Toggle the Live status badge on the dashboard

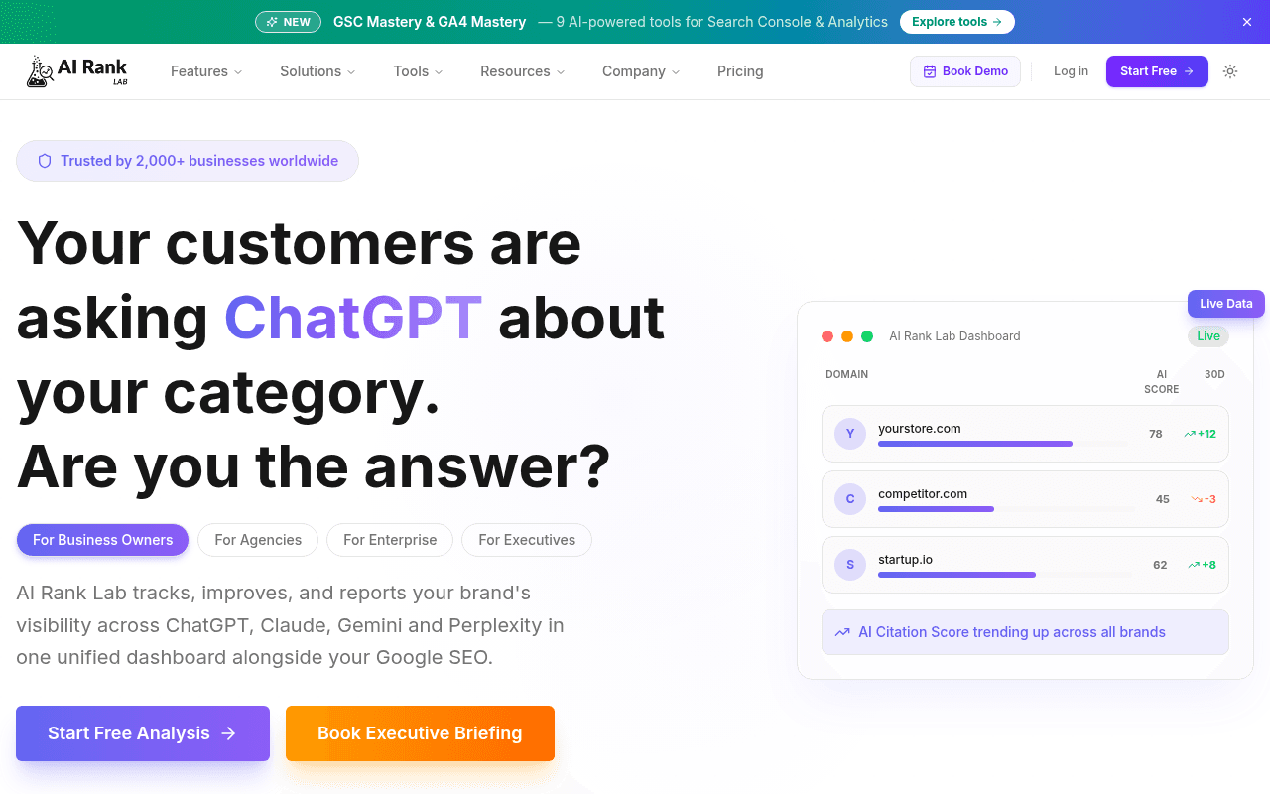[1207, 335]
